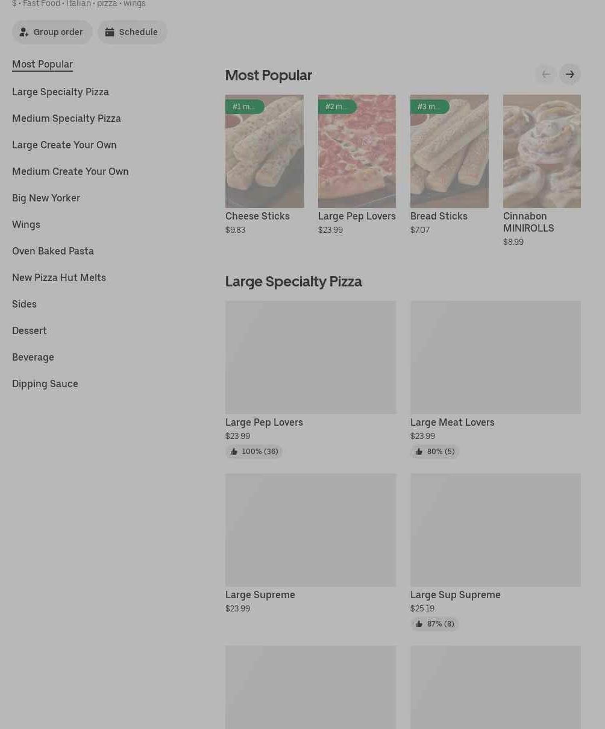Click the 80% rating badge for Large Meat Lovers
Viewport: 605px width, 729px height.
[434, 452]
